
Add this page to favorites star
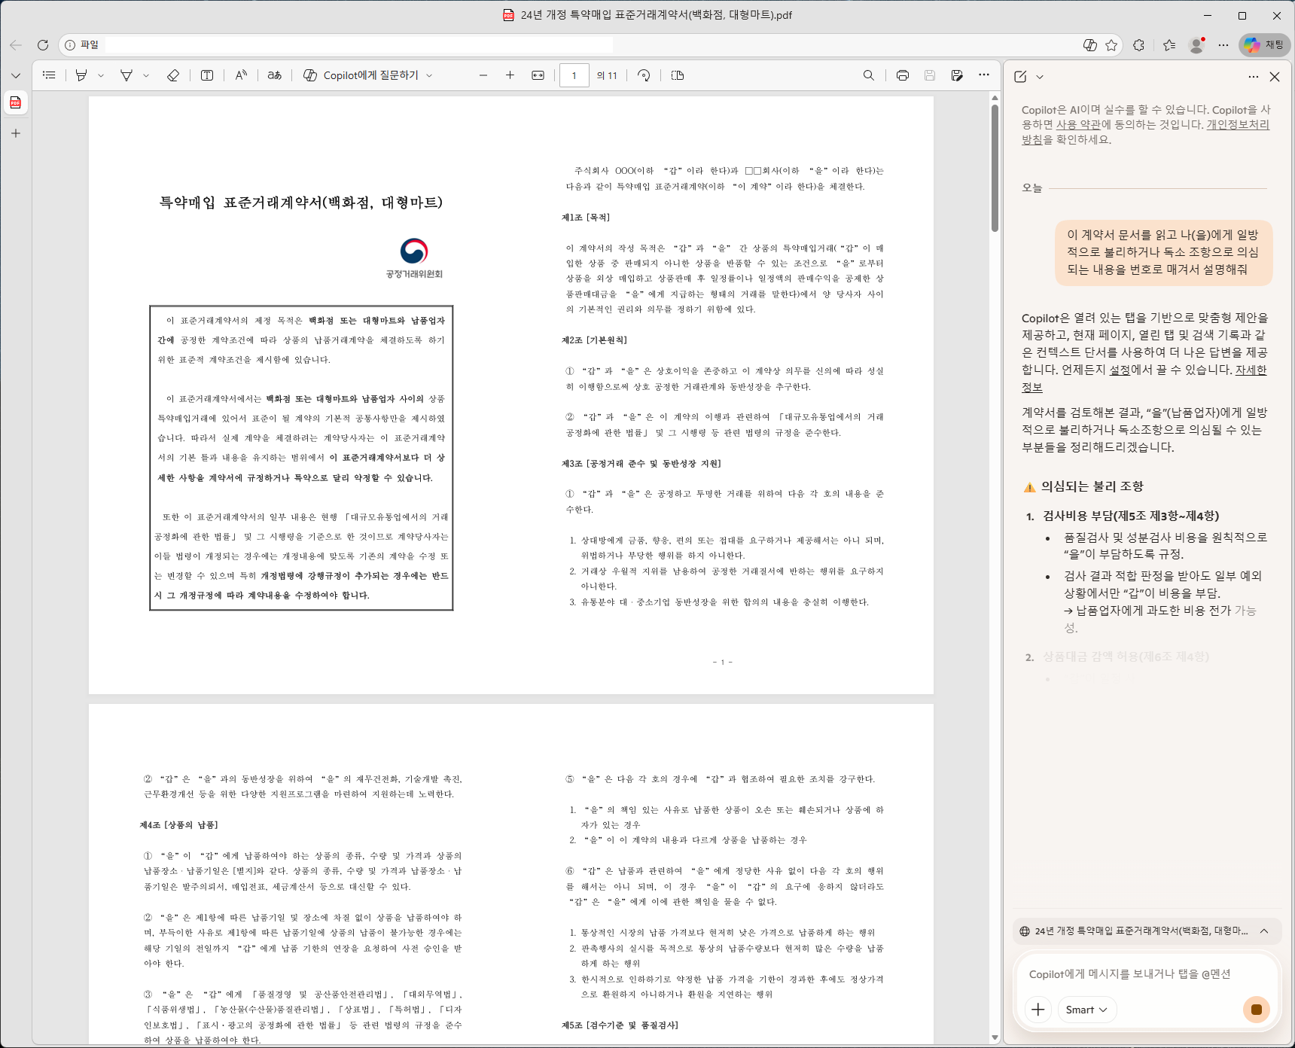point(1111,45)
